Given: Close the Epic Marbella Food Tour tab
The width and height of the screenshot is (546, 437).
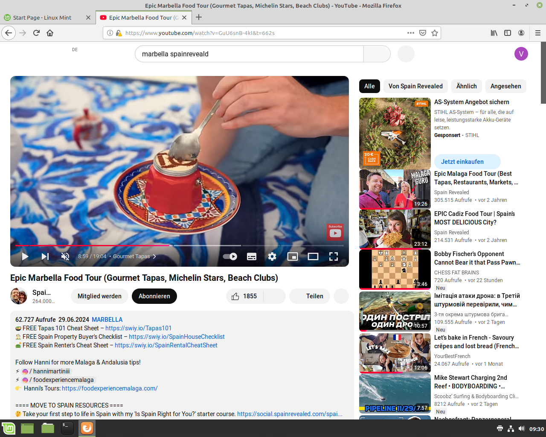Looking at the screenshot, I should coord(184,17).
